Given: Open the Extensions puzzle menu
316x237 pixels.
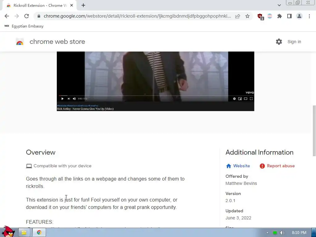Looking at the screenshot, I should tap(280, 16).
